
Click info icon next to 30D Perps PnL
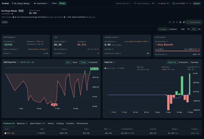click(18, 62)
